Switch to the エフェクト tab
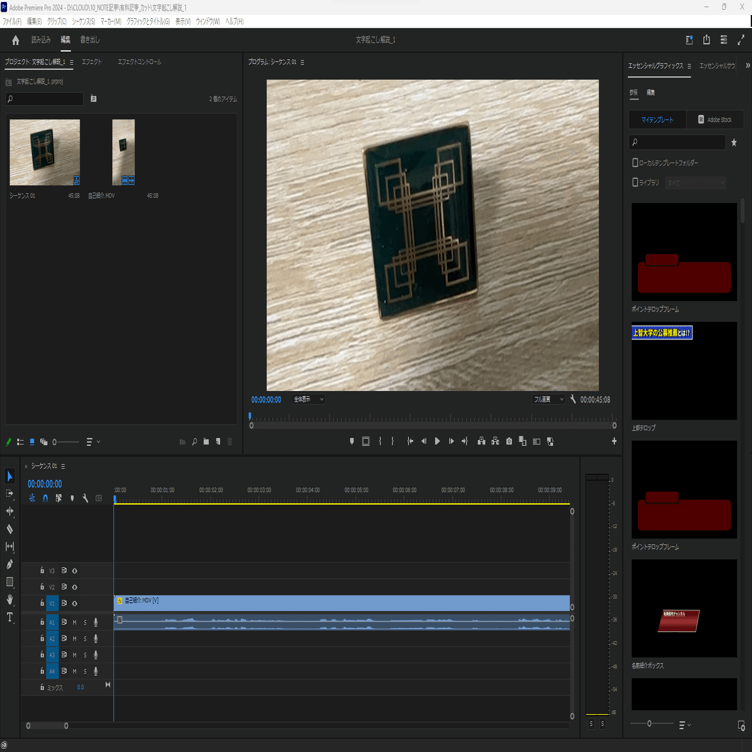The image size is (752, 752). pyautogui.click(x=91, y=61)
